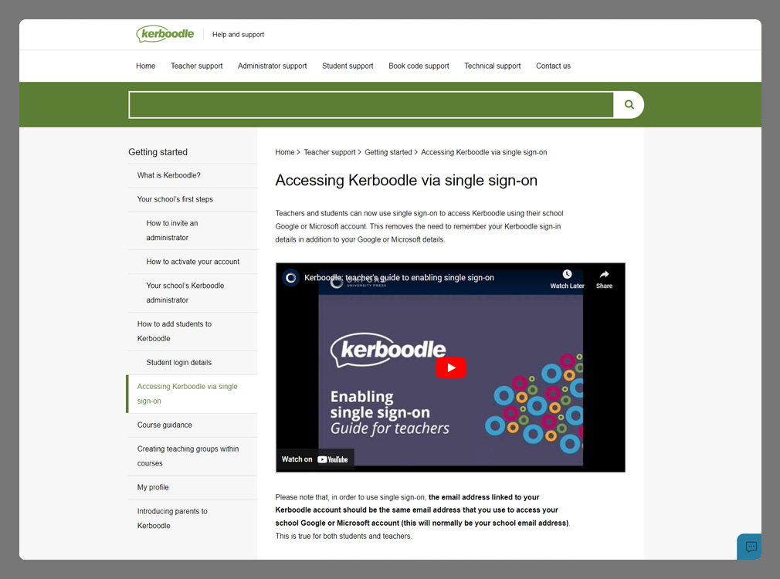This screenshot has height=579, width=780.
Task: Go to Home in breadcrumb
Action: tap(284, 152)
